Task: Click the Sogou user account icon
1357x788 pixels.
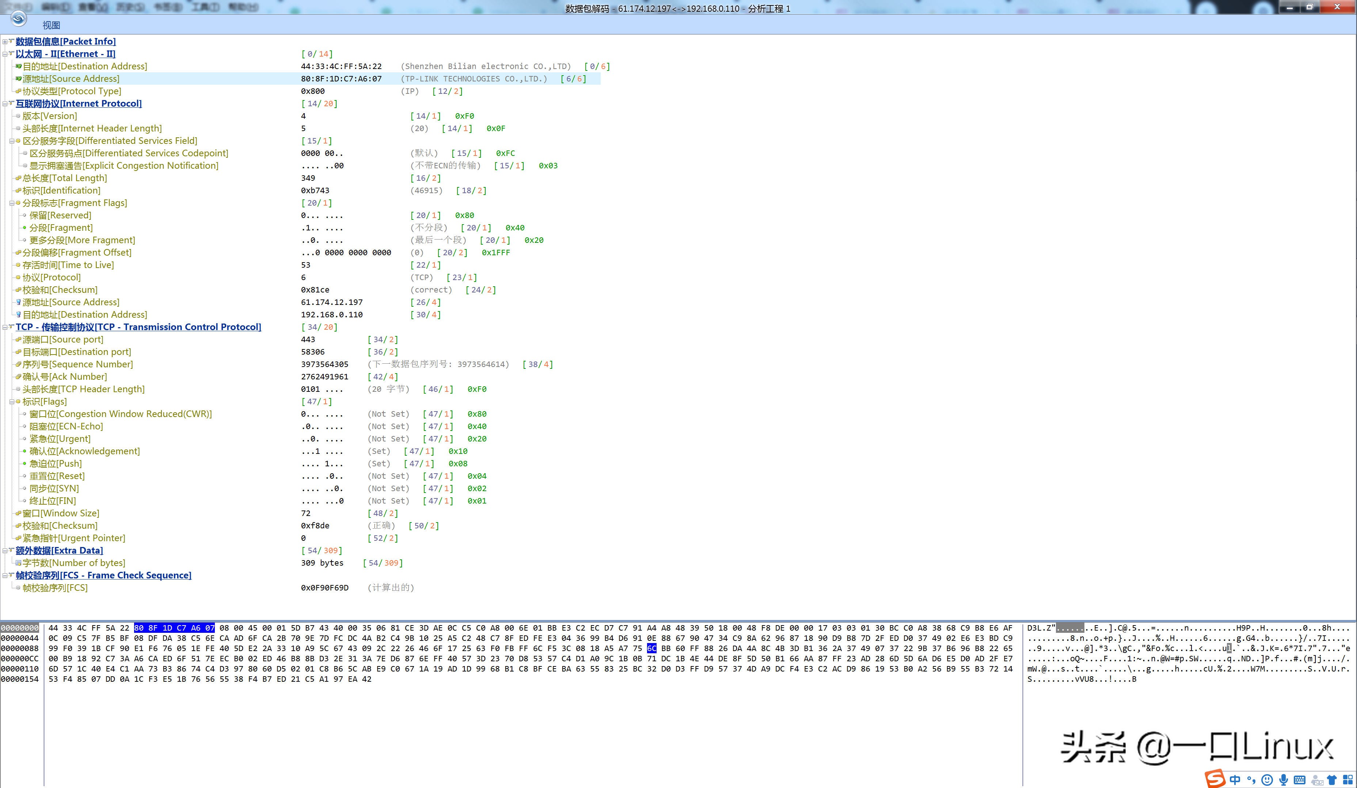Action: pos(1316,780)
